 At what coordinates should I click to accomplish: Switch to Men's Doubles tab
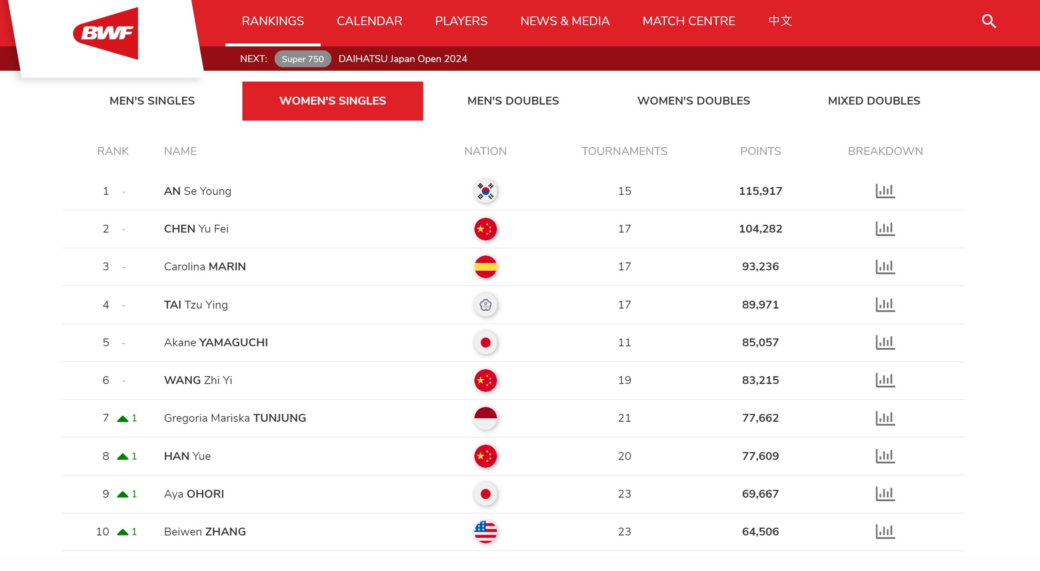click(x=513, y=101)
